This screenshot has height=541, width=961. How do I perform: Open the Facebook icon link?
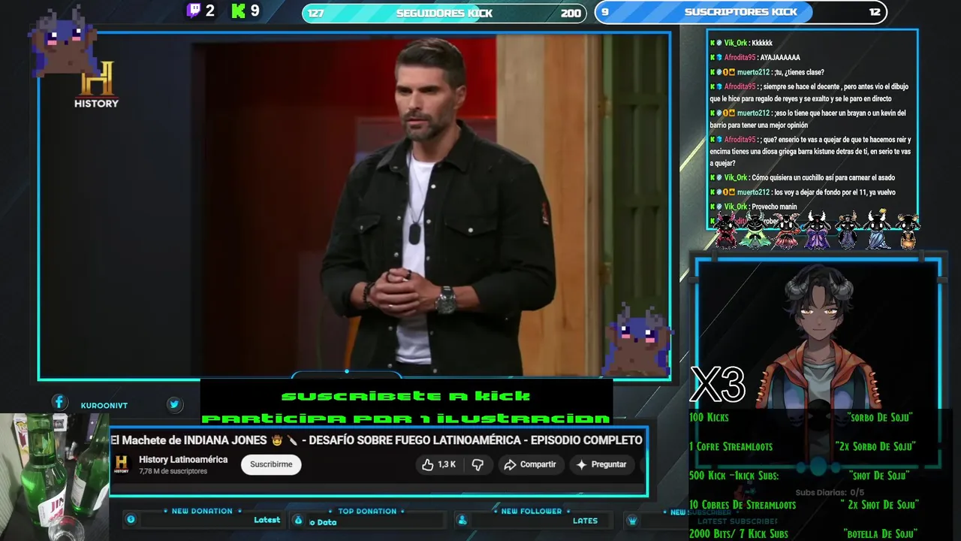(x=59, y=403)
